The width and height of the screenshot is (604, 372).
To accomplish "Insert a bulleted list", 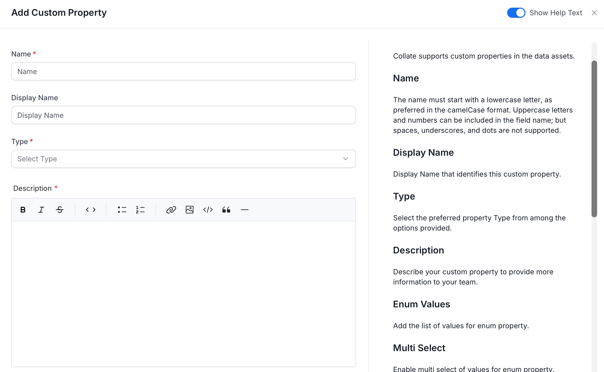I will click(122, 210).
